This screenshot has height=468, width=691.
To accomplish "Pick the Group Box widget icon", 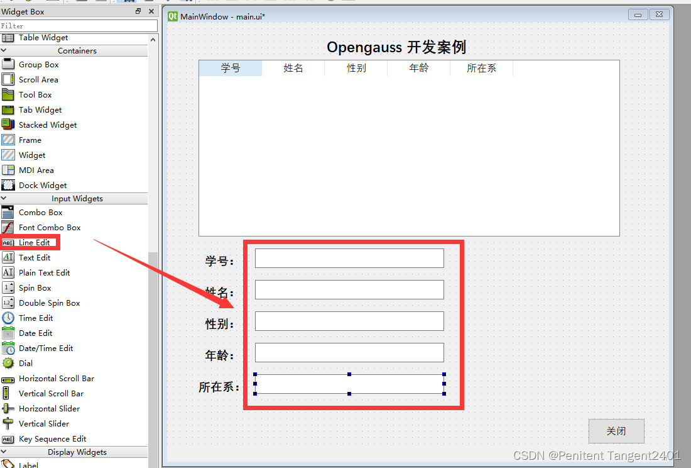I will click(8, 64).
